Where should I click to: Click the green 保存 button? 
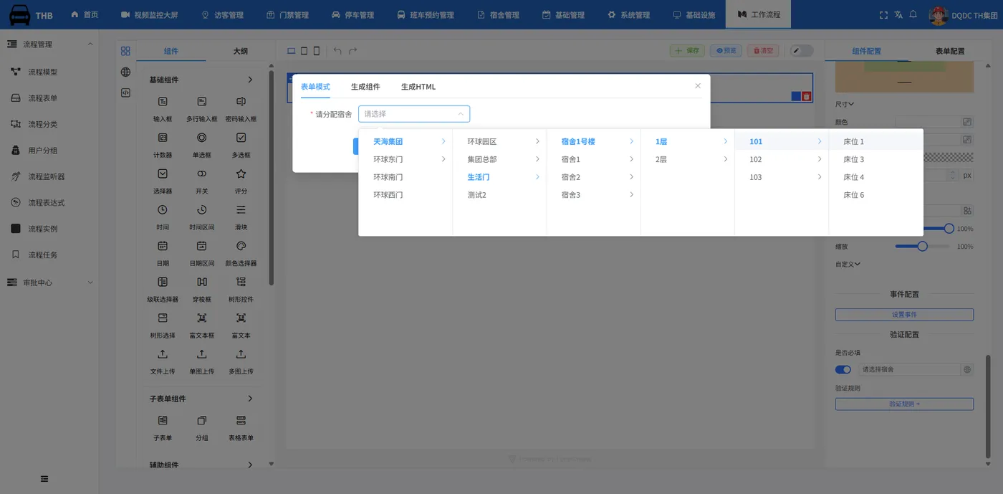(687, 51)
